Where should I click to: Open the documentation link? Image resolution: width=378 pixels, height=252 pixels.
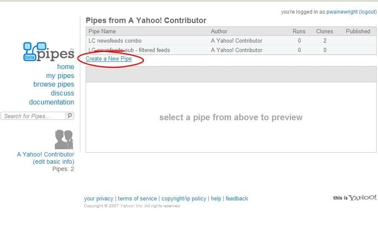52,102
